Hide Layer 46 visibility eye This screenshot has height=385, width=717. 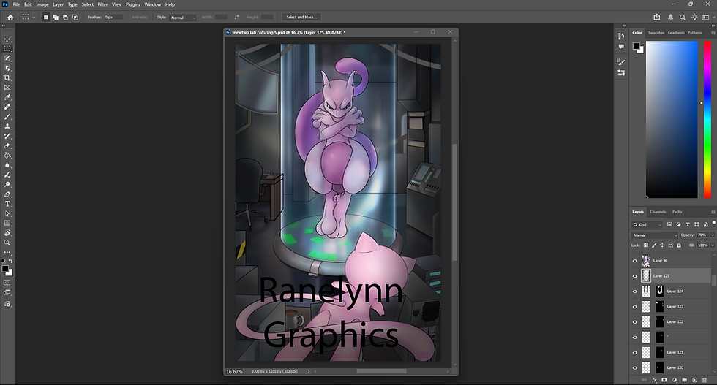635,261
